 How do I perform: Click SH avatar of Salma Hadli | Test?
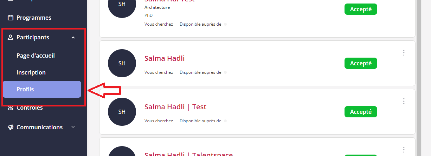click(122, 112)
